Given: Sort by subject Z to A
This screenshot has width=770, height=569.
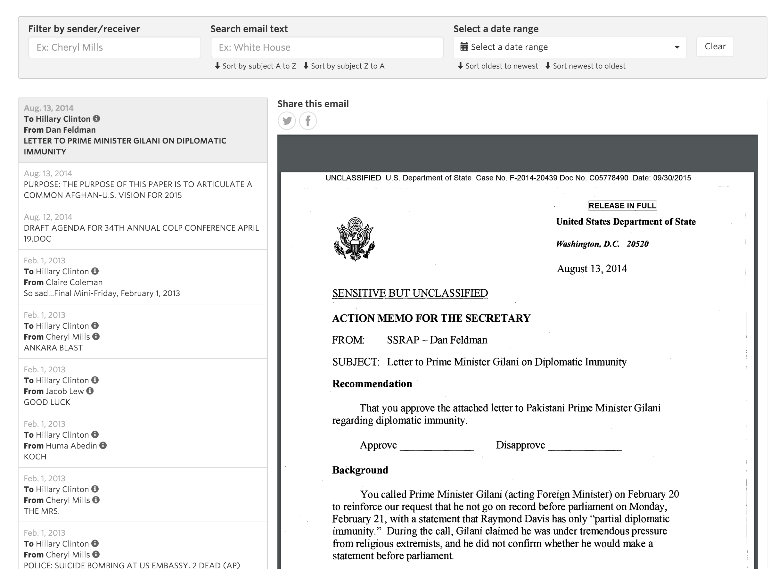Looking at the screenshot, I should click(x=344, y=66).
